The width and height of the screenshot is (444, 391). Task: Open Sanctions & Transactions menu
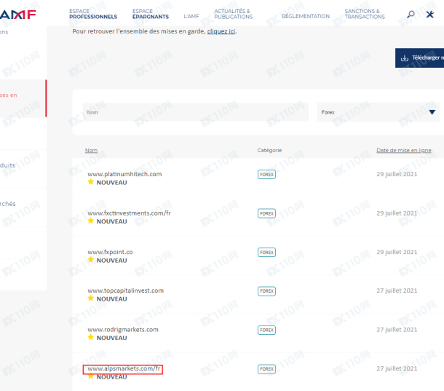tap(365, 14)
